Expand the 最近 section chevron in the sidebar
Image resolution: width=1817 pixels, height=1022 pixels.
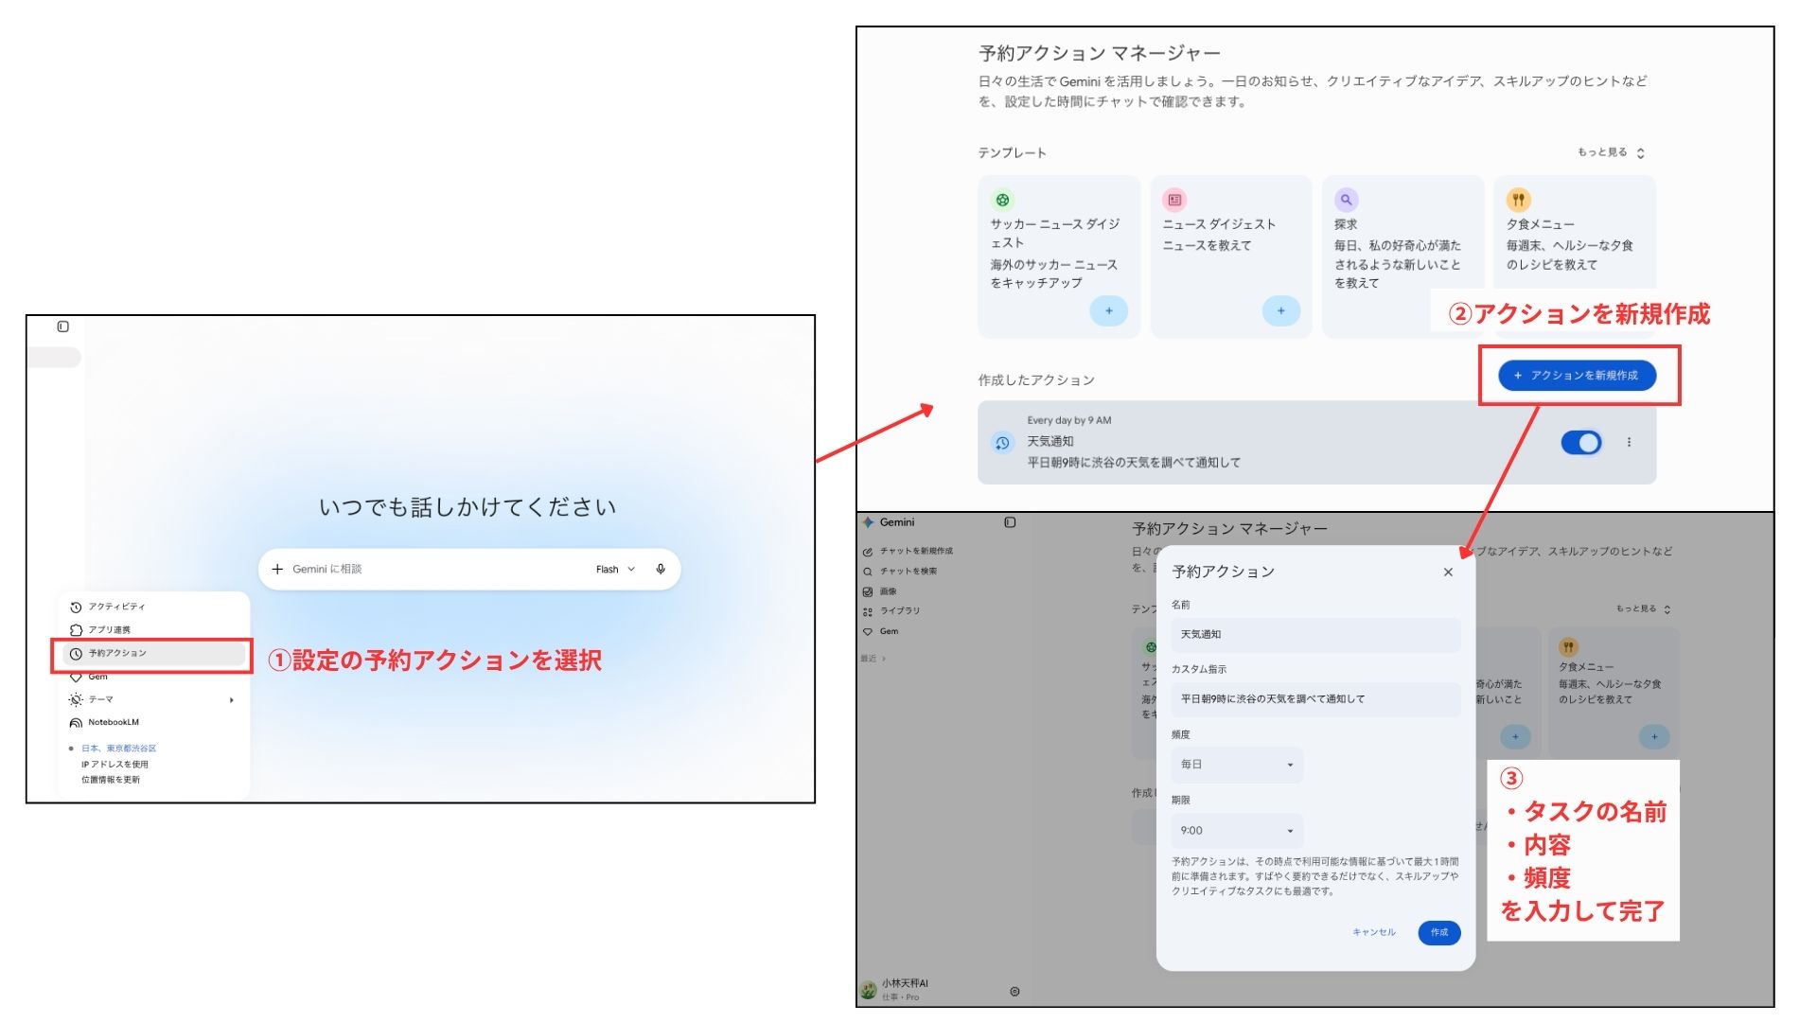884,659
